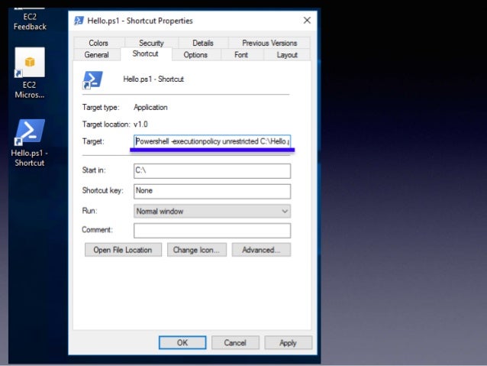The image size is (487, 366).
Task: Click the Apply button
Action: coord(289,342)
